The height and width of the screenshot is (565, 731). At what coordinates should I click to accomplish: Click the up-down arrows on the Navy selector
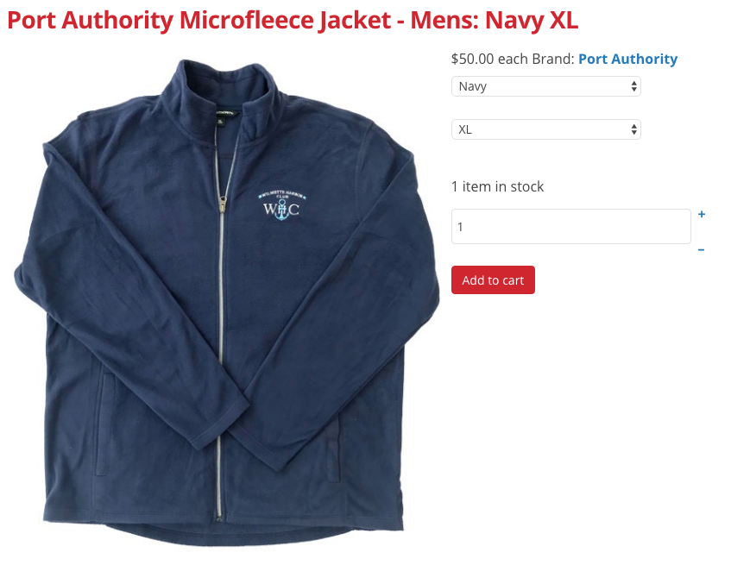[x=633, y=86]
